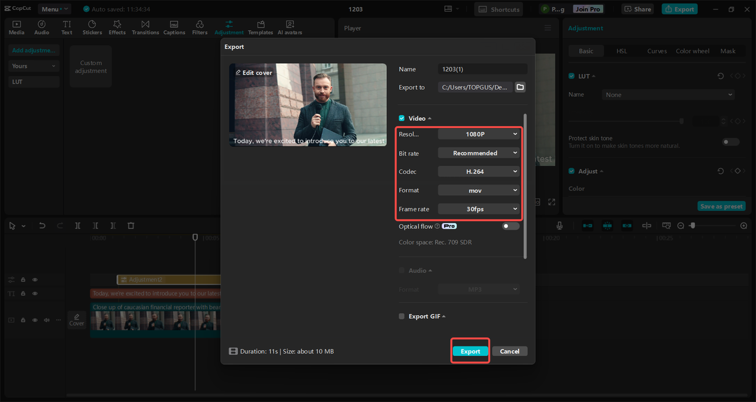Select the Basic tab

coord(586,51)
